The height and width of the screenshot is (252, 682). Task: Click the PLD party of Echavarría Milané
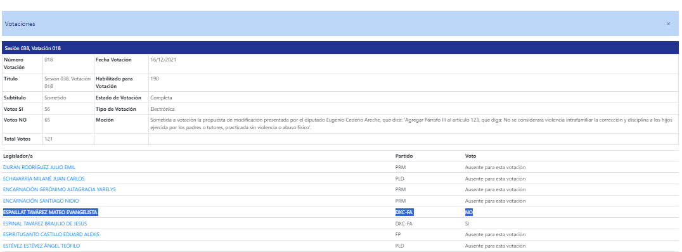(400, 179)
